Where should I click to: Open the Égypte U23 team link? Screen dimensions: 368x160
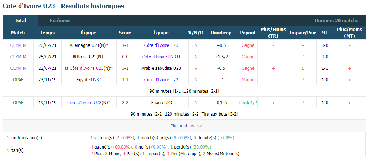pyautogui.click(x=87, y=80)
